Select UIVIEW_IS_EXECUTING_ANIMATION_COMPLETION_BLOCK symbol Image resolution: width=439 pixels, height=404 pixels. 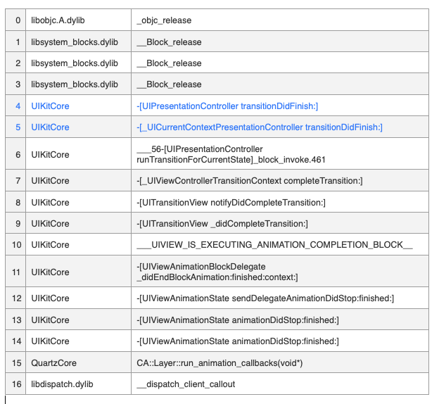point(274,245)
